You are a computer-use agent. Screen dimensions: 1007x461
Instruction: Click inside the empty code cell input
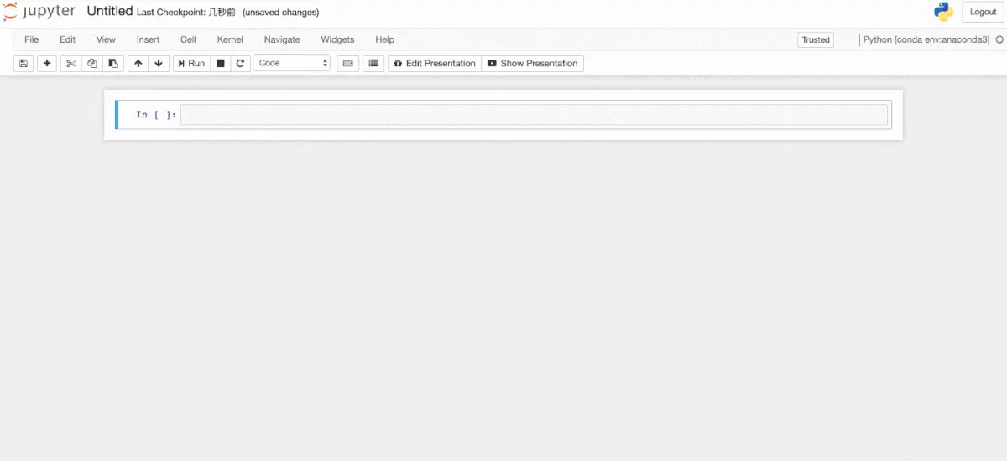(534, 115)
